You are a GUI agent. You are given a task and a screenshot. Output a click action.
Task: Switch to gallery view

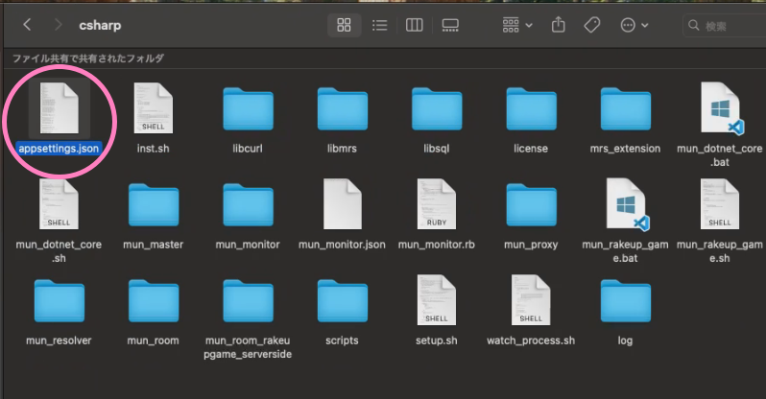click(x=449, y=25)
